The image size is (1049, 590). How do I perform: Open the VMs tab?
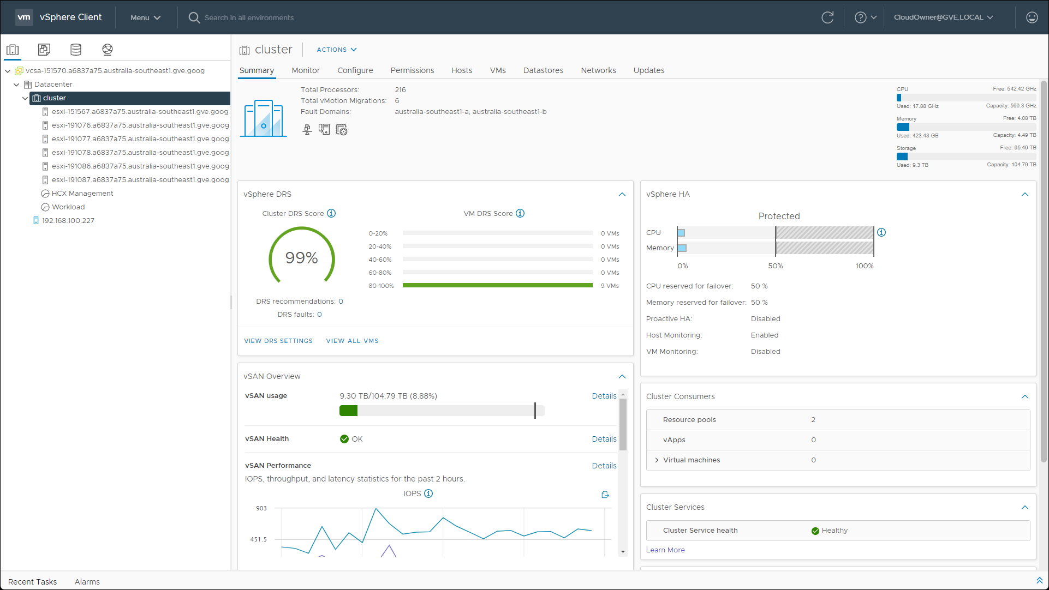point(498,70)
